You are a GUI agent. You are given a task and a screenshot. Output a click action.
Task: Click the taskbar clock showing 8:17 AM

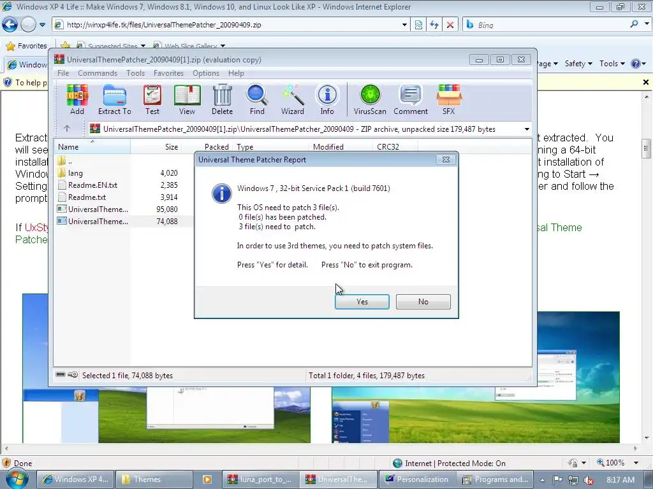click(x=620, y=479)
